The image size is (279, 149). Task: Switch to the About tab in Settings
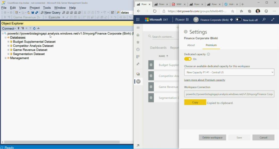pyautogui.click(x=191, y=45)
